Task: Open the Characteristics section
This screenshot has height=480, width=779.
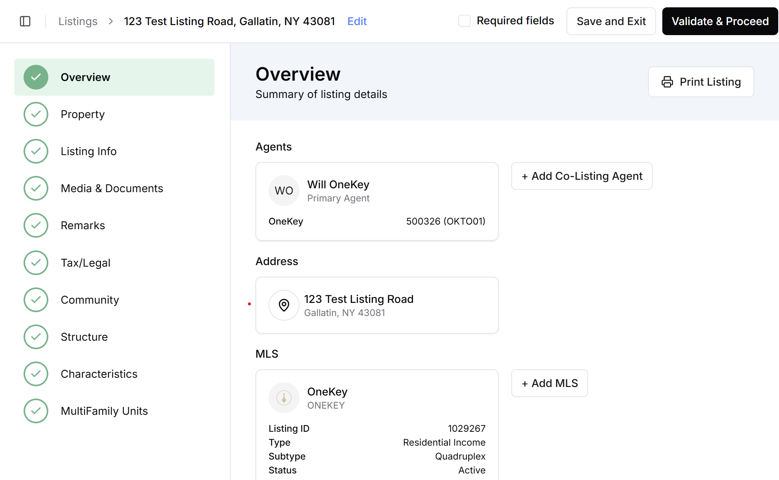Action: click(x=114, y=374)
